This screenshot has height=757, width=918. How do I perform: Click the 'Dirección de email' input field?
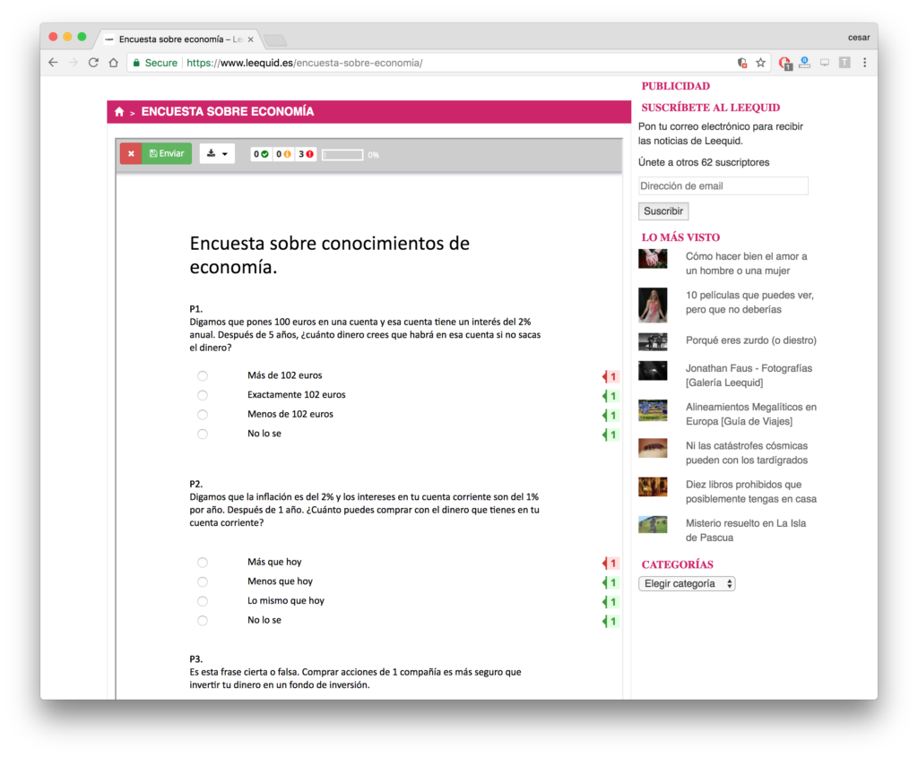(723, 186)
